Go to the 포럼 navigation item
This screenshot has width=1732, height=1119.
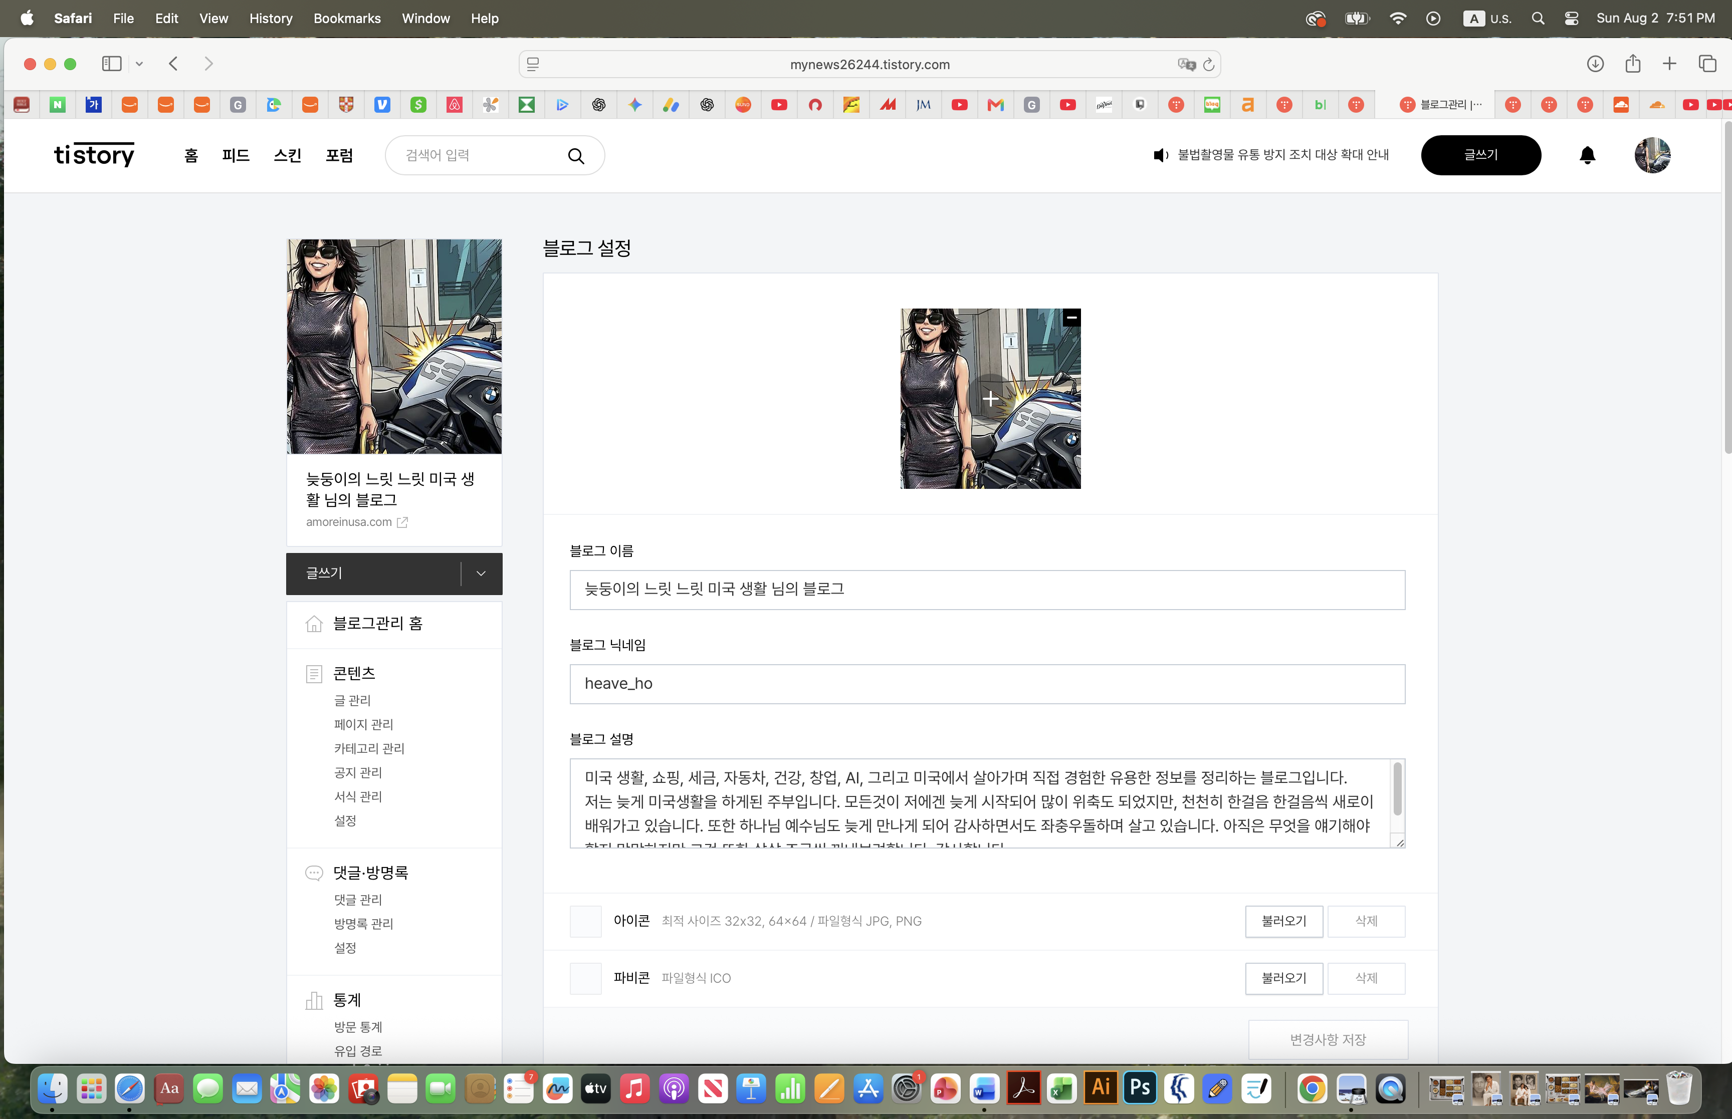coord(339,155)
